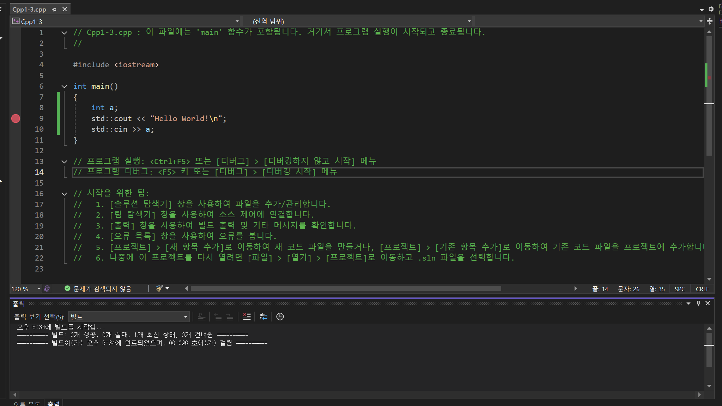The width and height of the screenshot is (722, 406).
Task: Collapse the int main() function block
Action: pos(64,86)
